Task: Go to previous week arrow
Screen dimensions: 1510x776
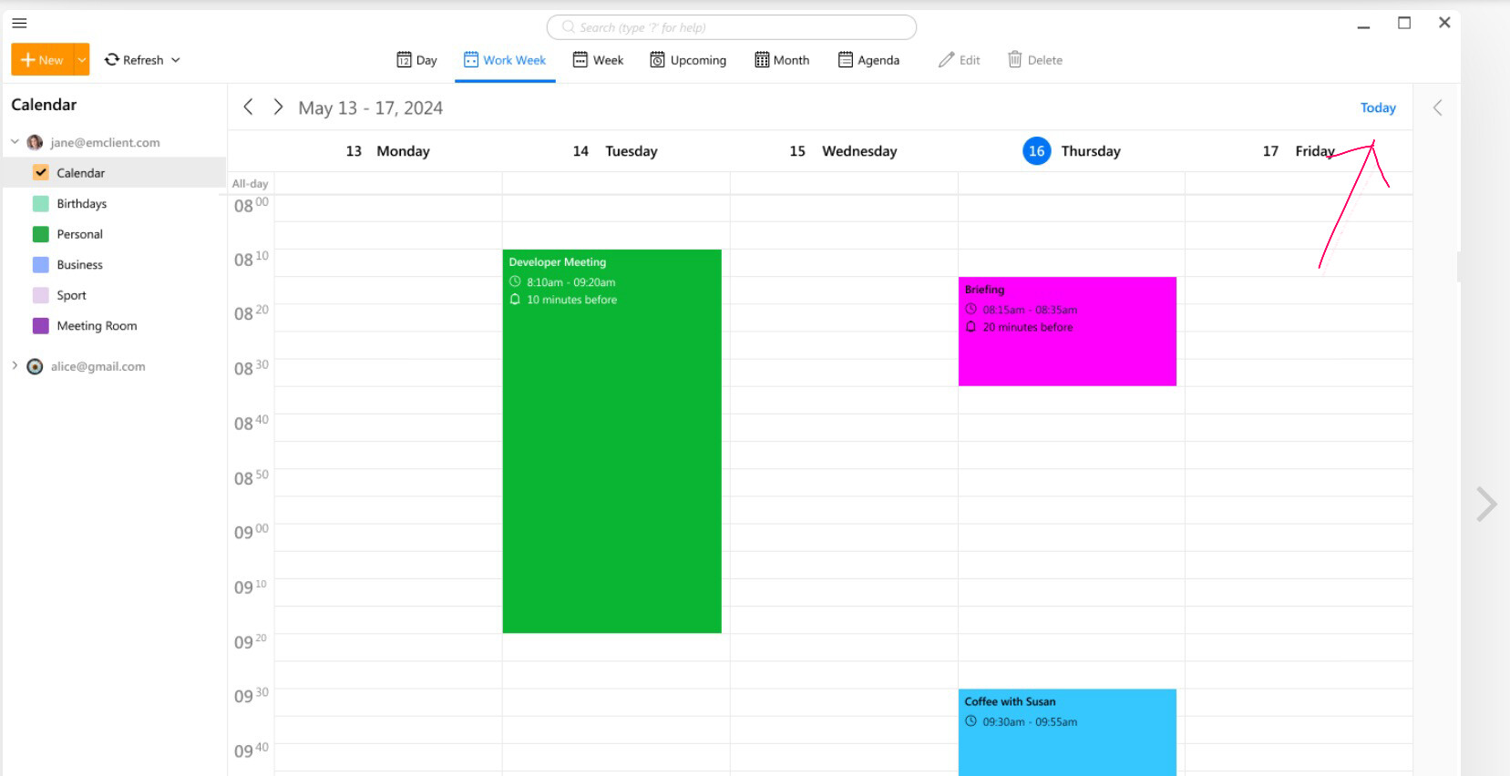Action: (x=248, y=107)
